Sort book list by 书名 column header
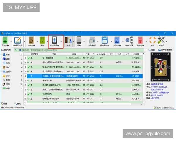This screenshot has height=141, width=176. (54, 54)
